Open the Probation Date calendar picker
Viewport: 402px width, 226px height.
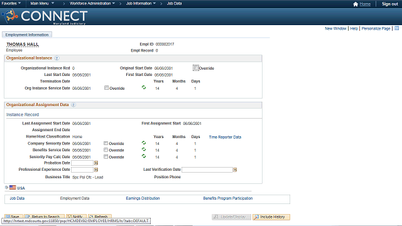96,163
